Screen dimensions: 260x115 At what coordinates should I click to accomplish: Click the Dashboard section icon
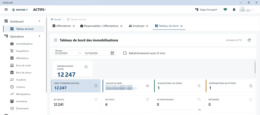click(x=6, y=21)
